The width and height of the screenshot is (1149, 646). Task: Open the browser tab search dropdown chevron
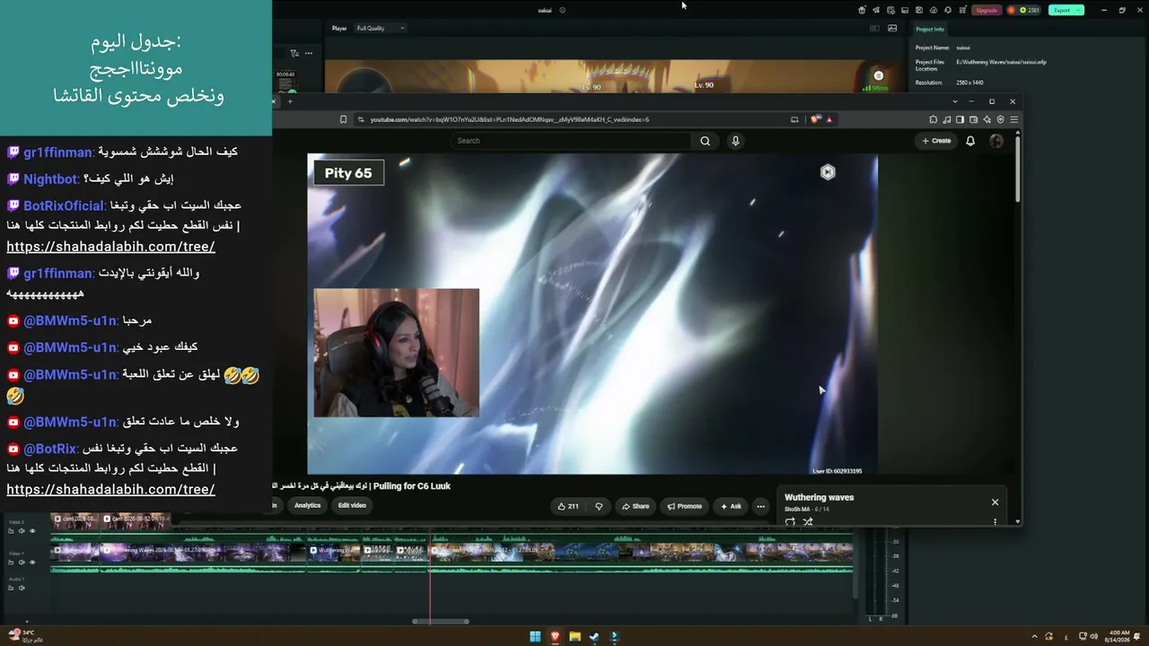[x=955, y=101]
